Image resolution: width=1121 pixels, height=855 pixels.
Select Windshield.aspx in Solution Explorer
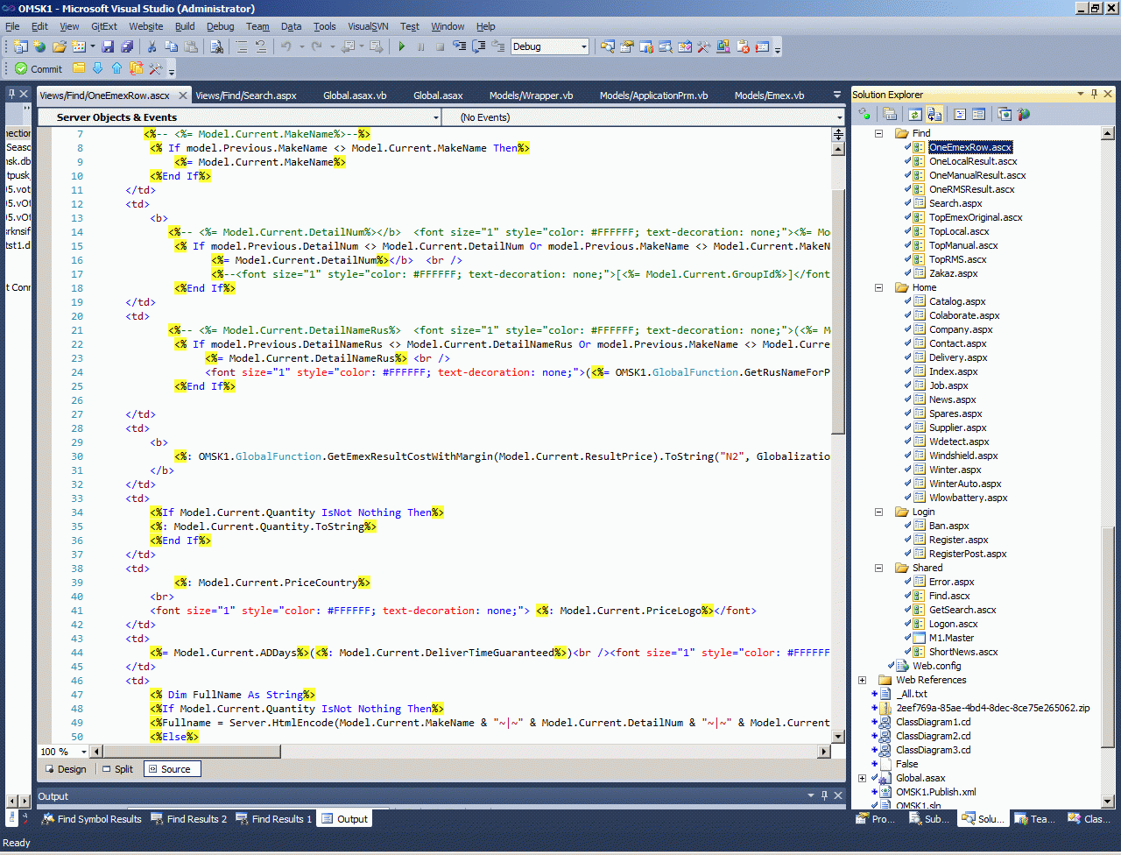click(963, 456)
